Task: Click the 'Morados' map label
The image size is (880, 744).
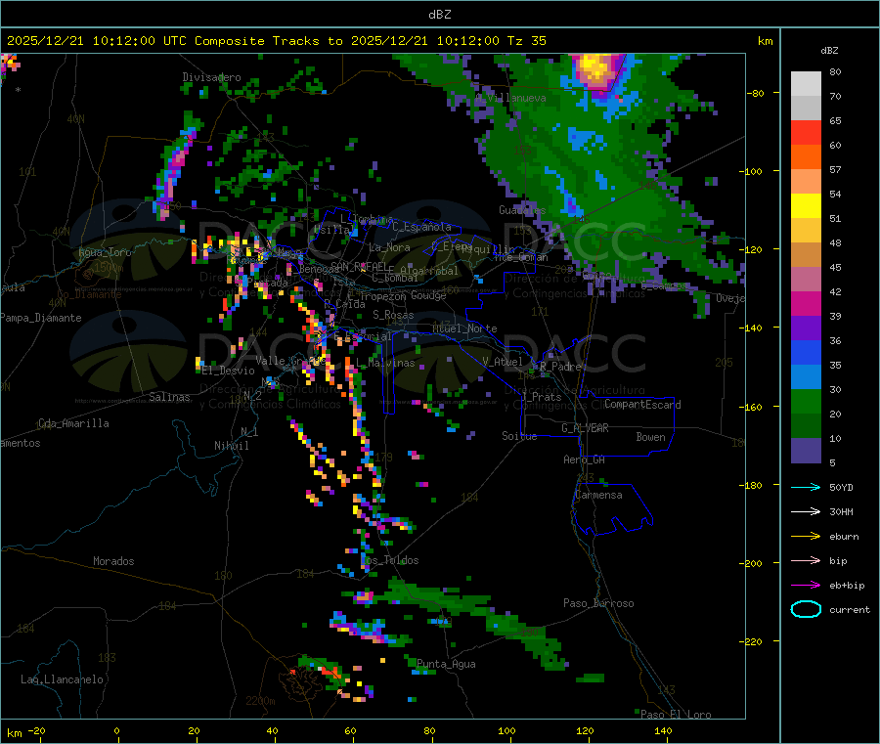Action: tap(113, 561)
